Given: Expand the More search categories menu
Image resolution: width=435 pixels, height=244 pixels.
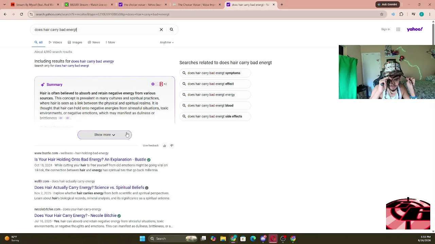Looking at the screenshot, I should 110,42.
